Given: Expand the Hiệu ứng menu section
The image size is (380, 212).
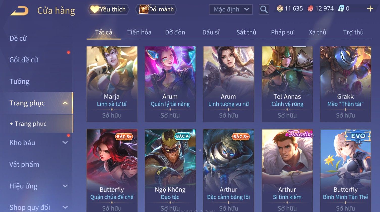Looking at the screenshot, I should [65, 186].
